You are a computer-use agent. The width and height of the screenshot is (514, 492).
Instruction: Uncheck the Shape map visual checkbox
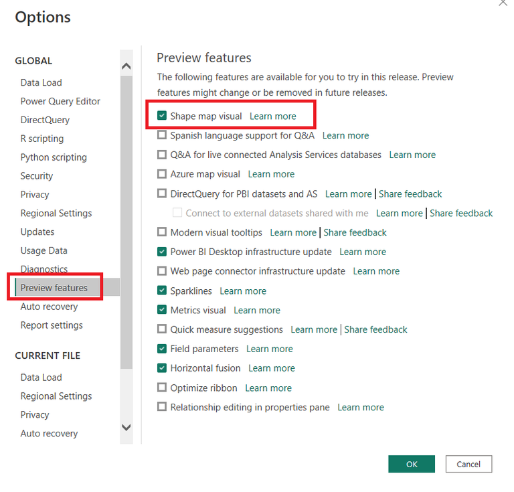162,116
